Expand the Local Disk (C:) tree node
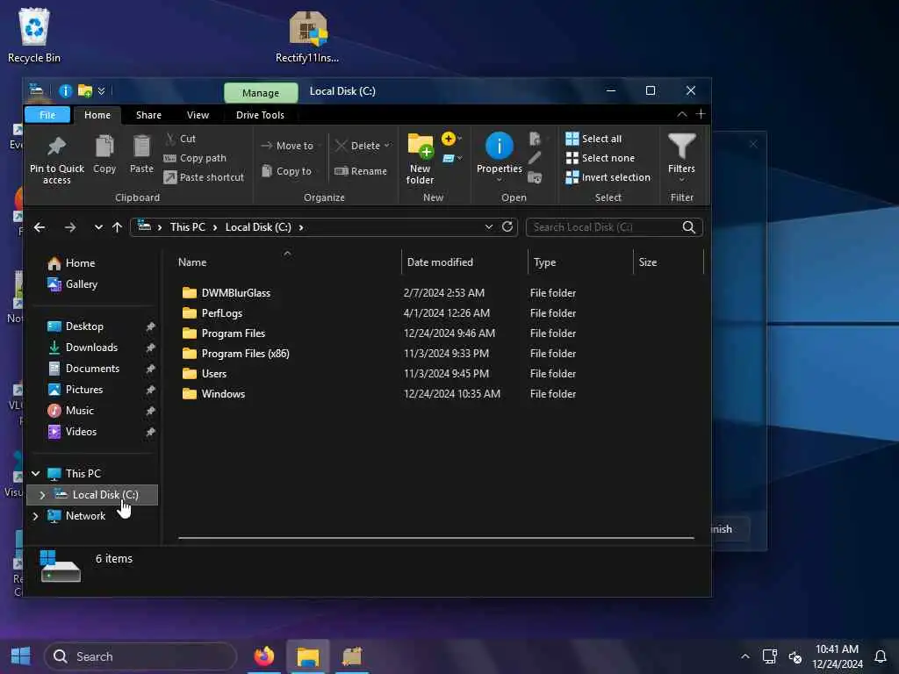The image size is (899, 674). point(42,495)
